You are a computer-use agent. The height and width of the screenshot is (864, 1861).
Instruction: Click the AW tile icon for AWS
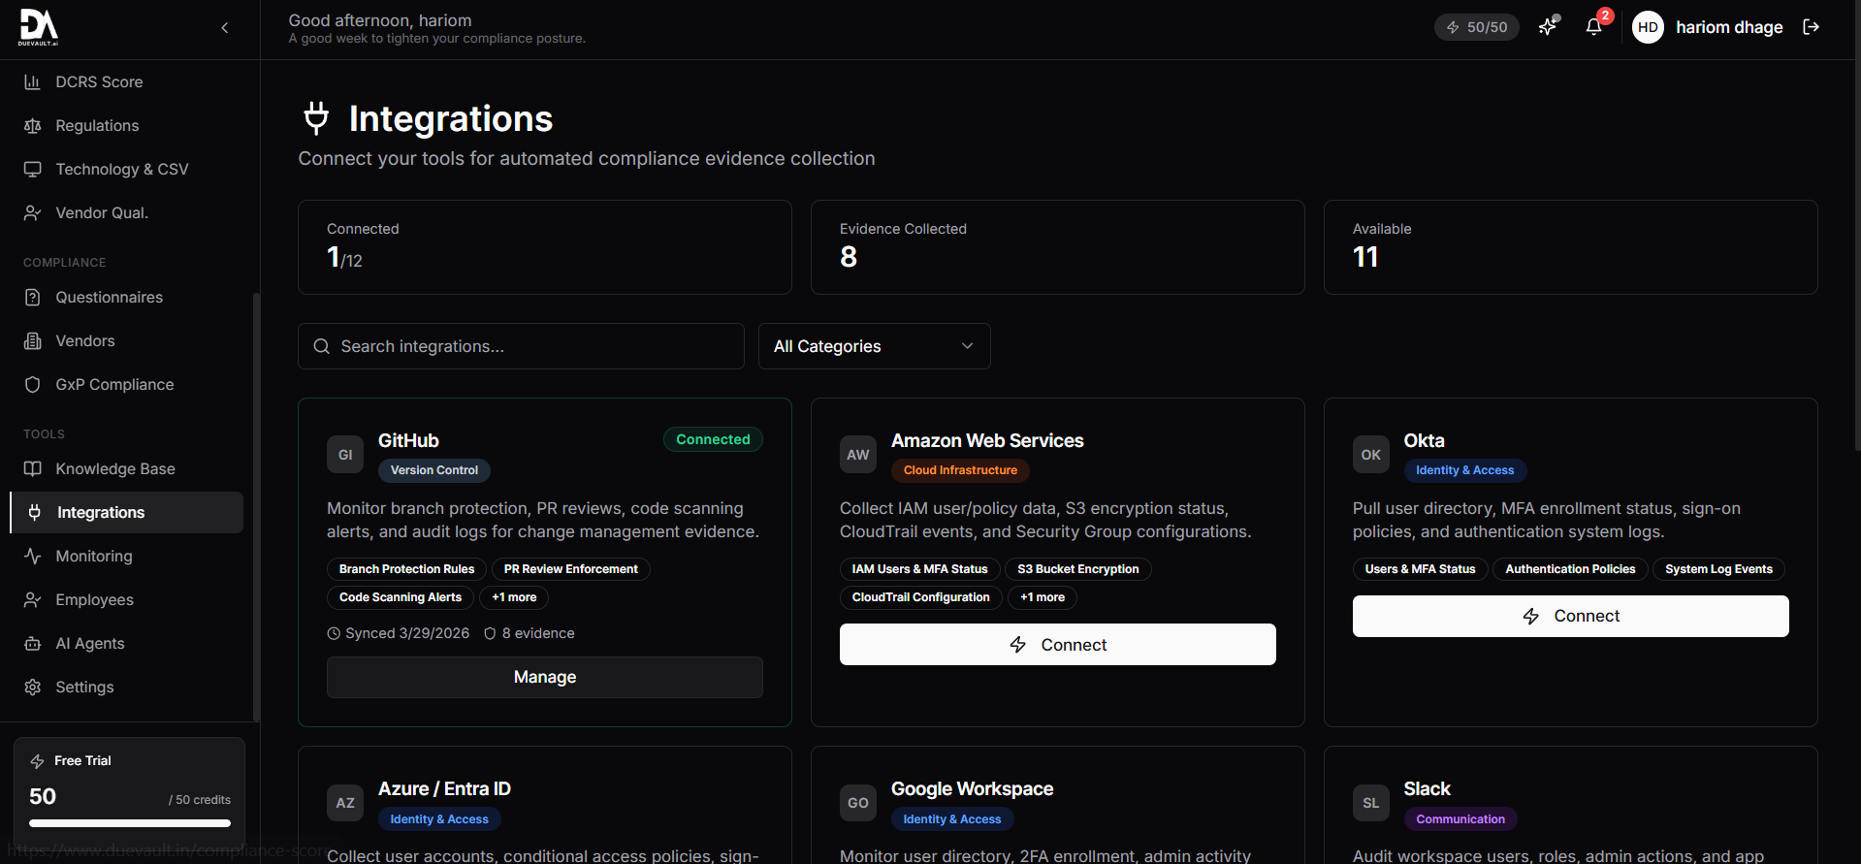pyautogui.click(x=858, y=455)
